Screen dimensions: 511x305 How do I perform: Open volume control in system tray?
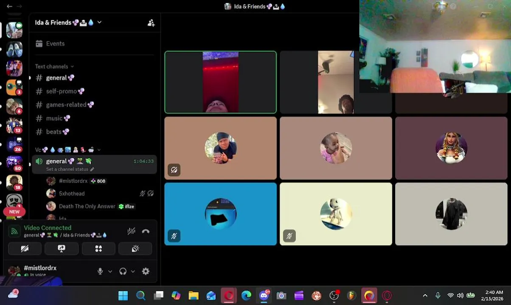(460, 295)
